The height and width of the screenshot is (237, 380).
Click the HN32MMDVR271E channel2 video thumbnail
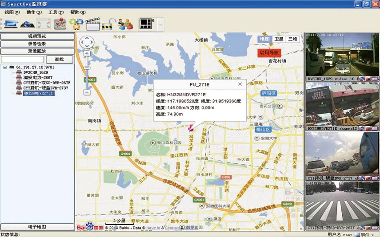coord(342,104)
